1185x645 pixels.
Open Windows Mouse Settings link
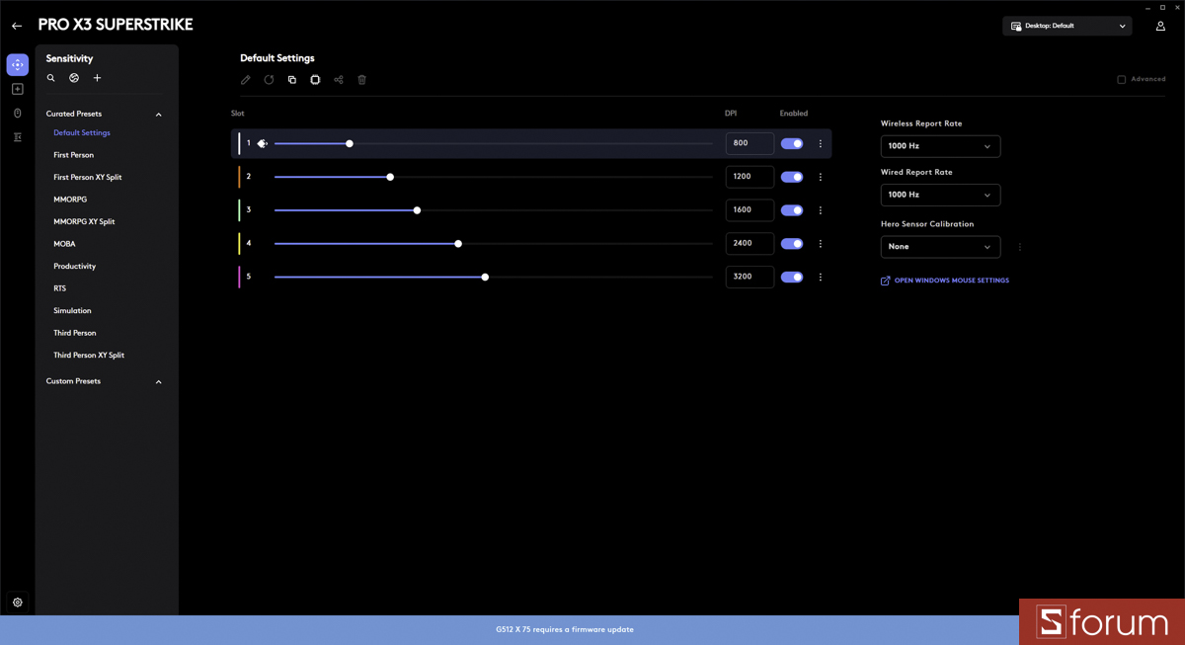(945, 281)
